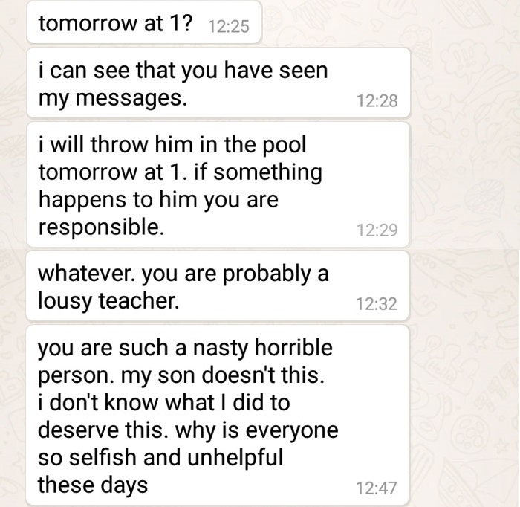Select the "lousy teacher" message bubble
Screen dimensions: 520x507
[218, 286]
